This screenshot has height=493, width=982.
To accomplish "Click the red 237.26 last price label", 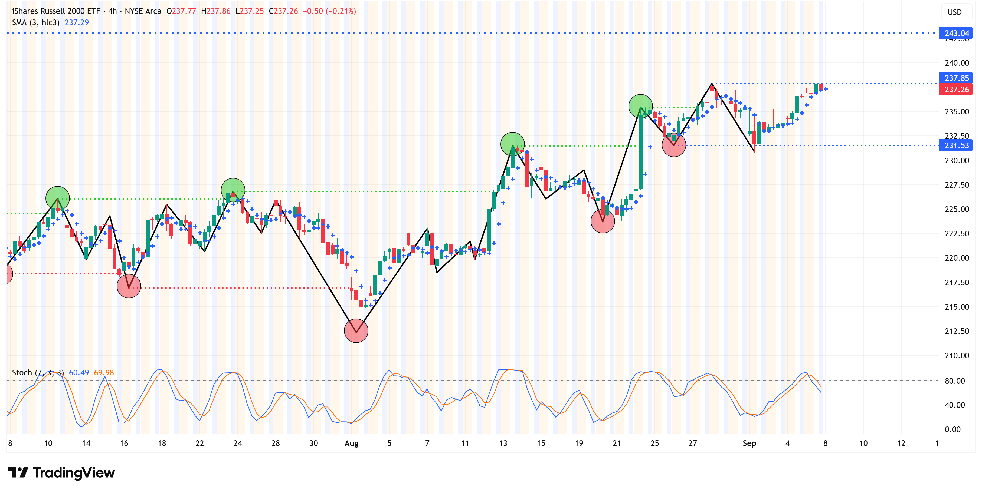I will pos(956,90).
